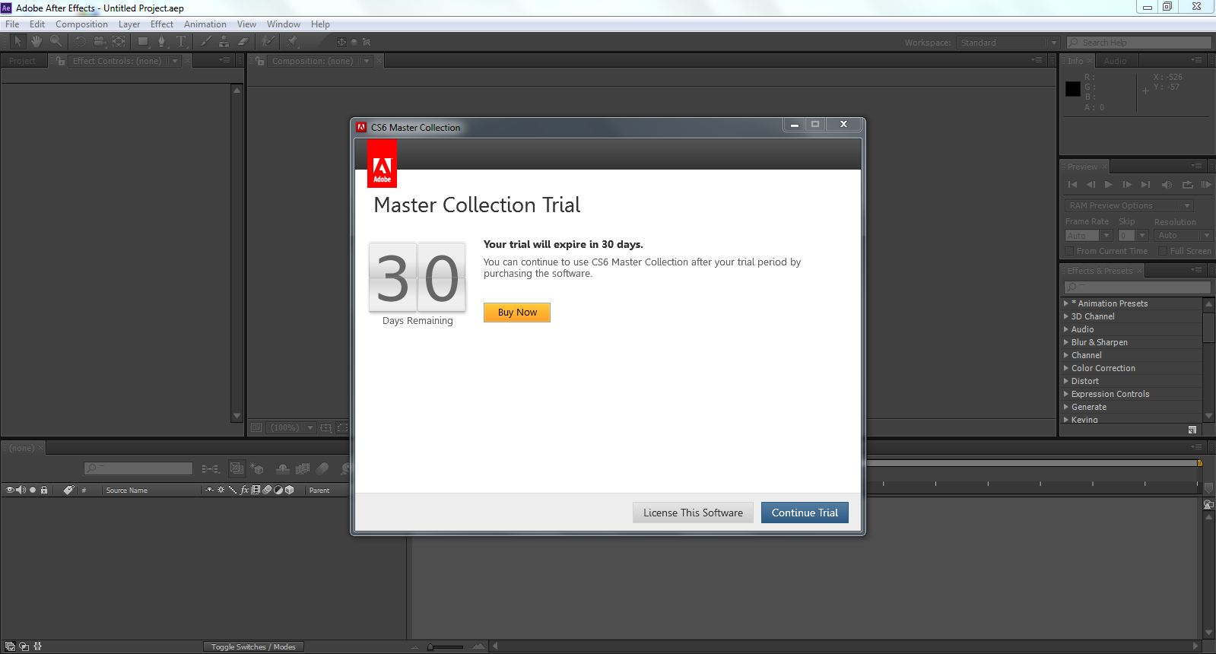Screen dimensions: 1216x654
Task: Click the hide shy layers icon
Action: (x=283, y=468)
